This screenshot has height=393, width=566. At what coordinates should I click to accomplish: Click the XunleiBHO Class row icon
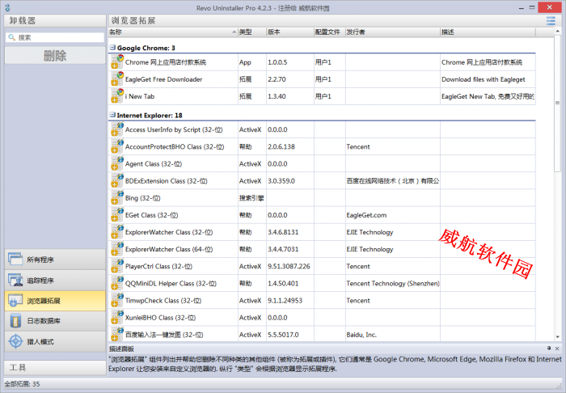click(x=117, y=318)
